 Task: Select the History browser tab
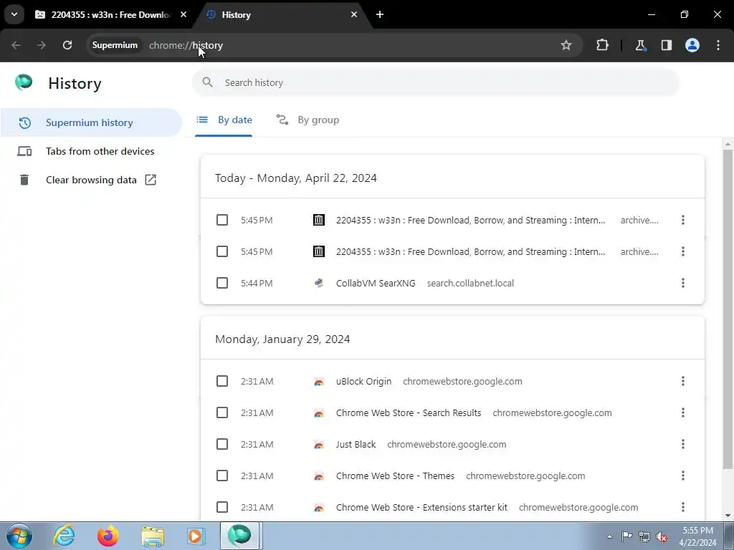pyautogui.click(x=282, y=15)
